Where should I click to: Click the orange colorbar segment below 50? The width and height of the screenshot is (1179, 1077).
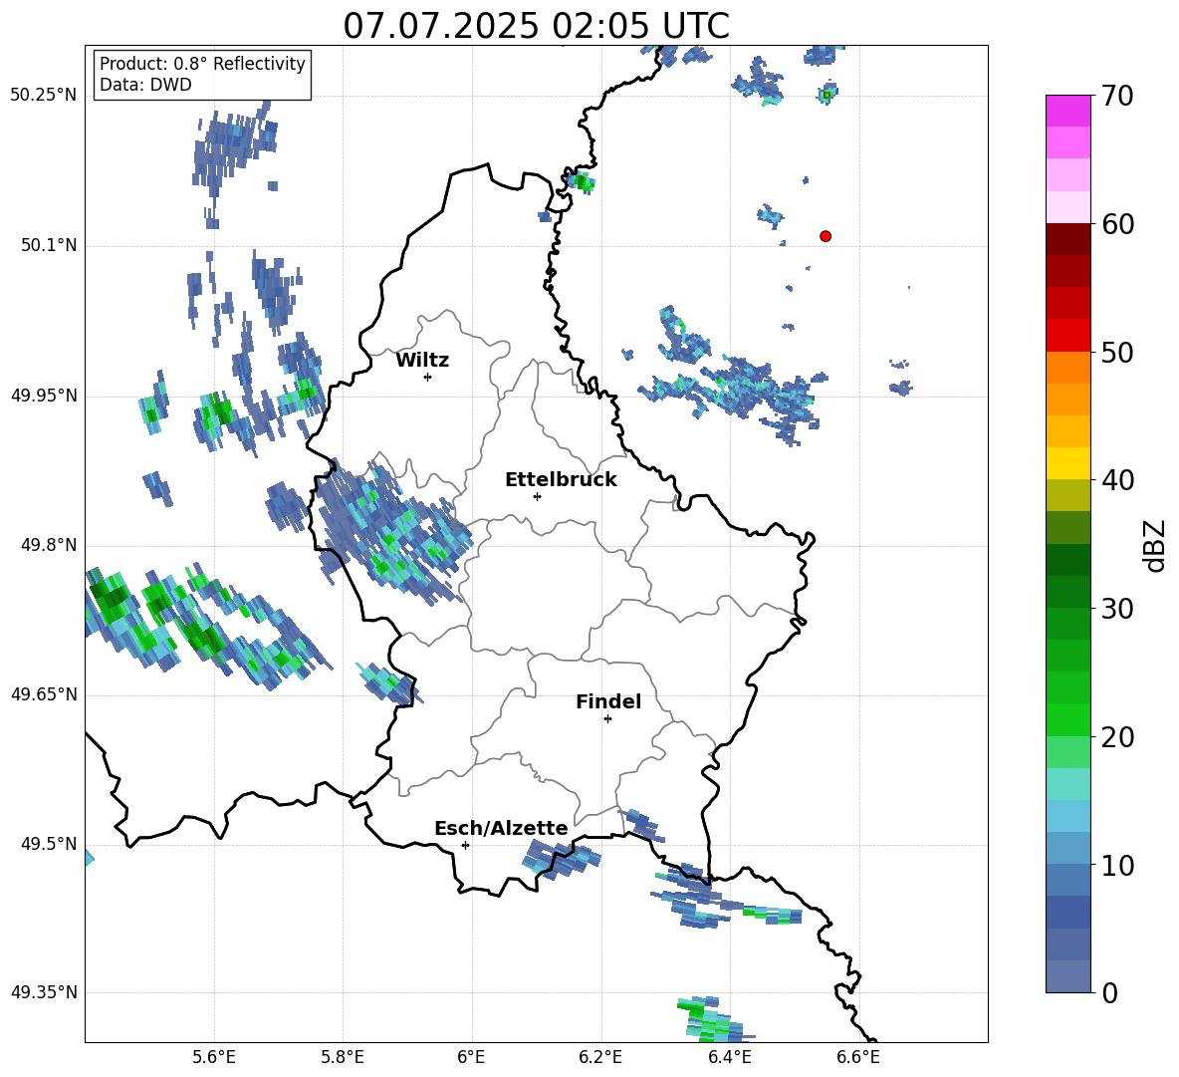[x=1067, y=368]
